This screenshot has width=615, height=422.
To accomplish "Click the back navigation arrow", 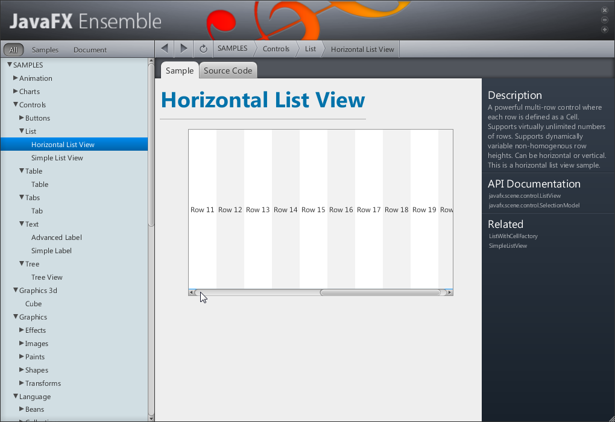I will pos(165,49).
